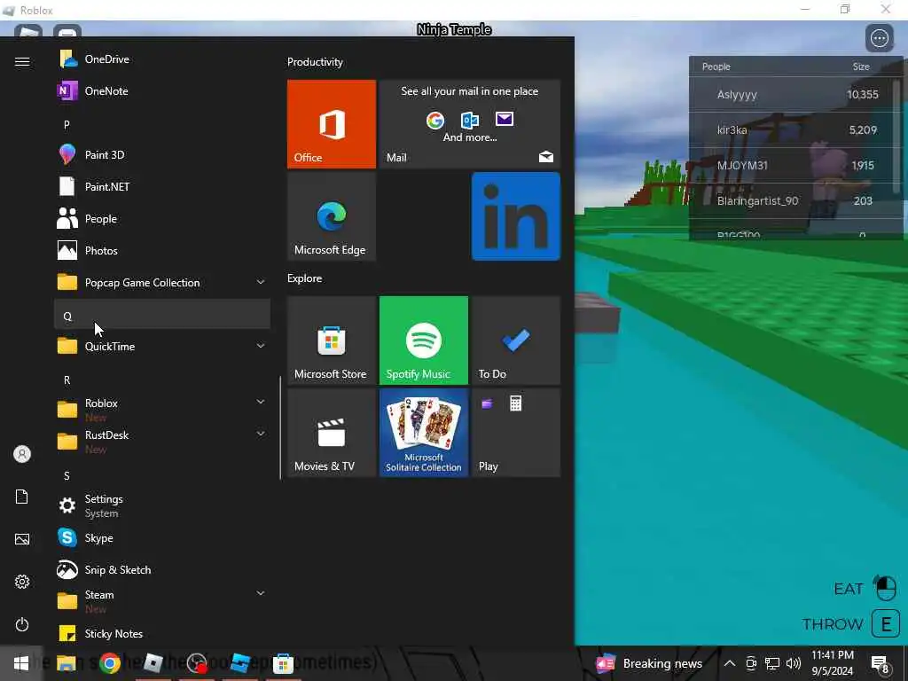This screenshot has height=681, width=908.
Task: Open Settings app entry
Action: click(162, 505)
